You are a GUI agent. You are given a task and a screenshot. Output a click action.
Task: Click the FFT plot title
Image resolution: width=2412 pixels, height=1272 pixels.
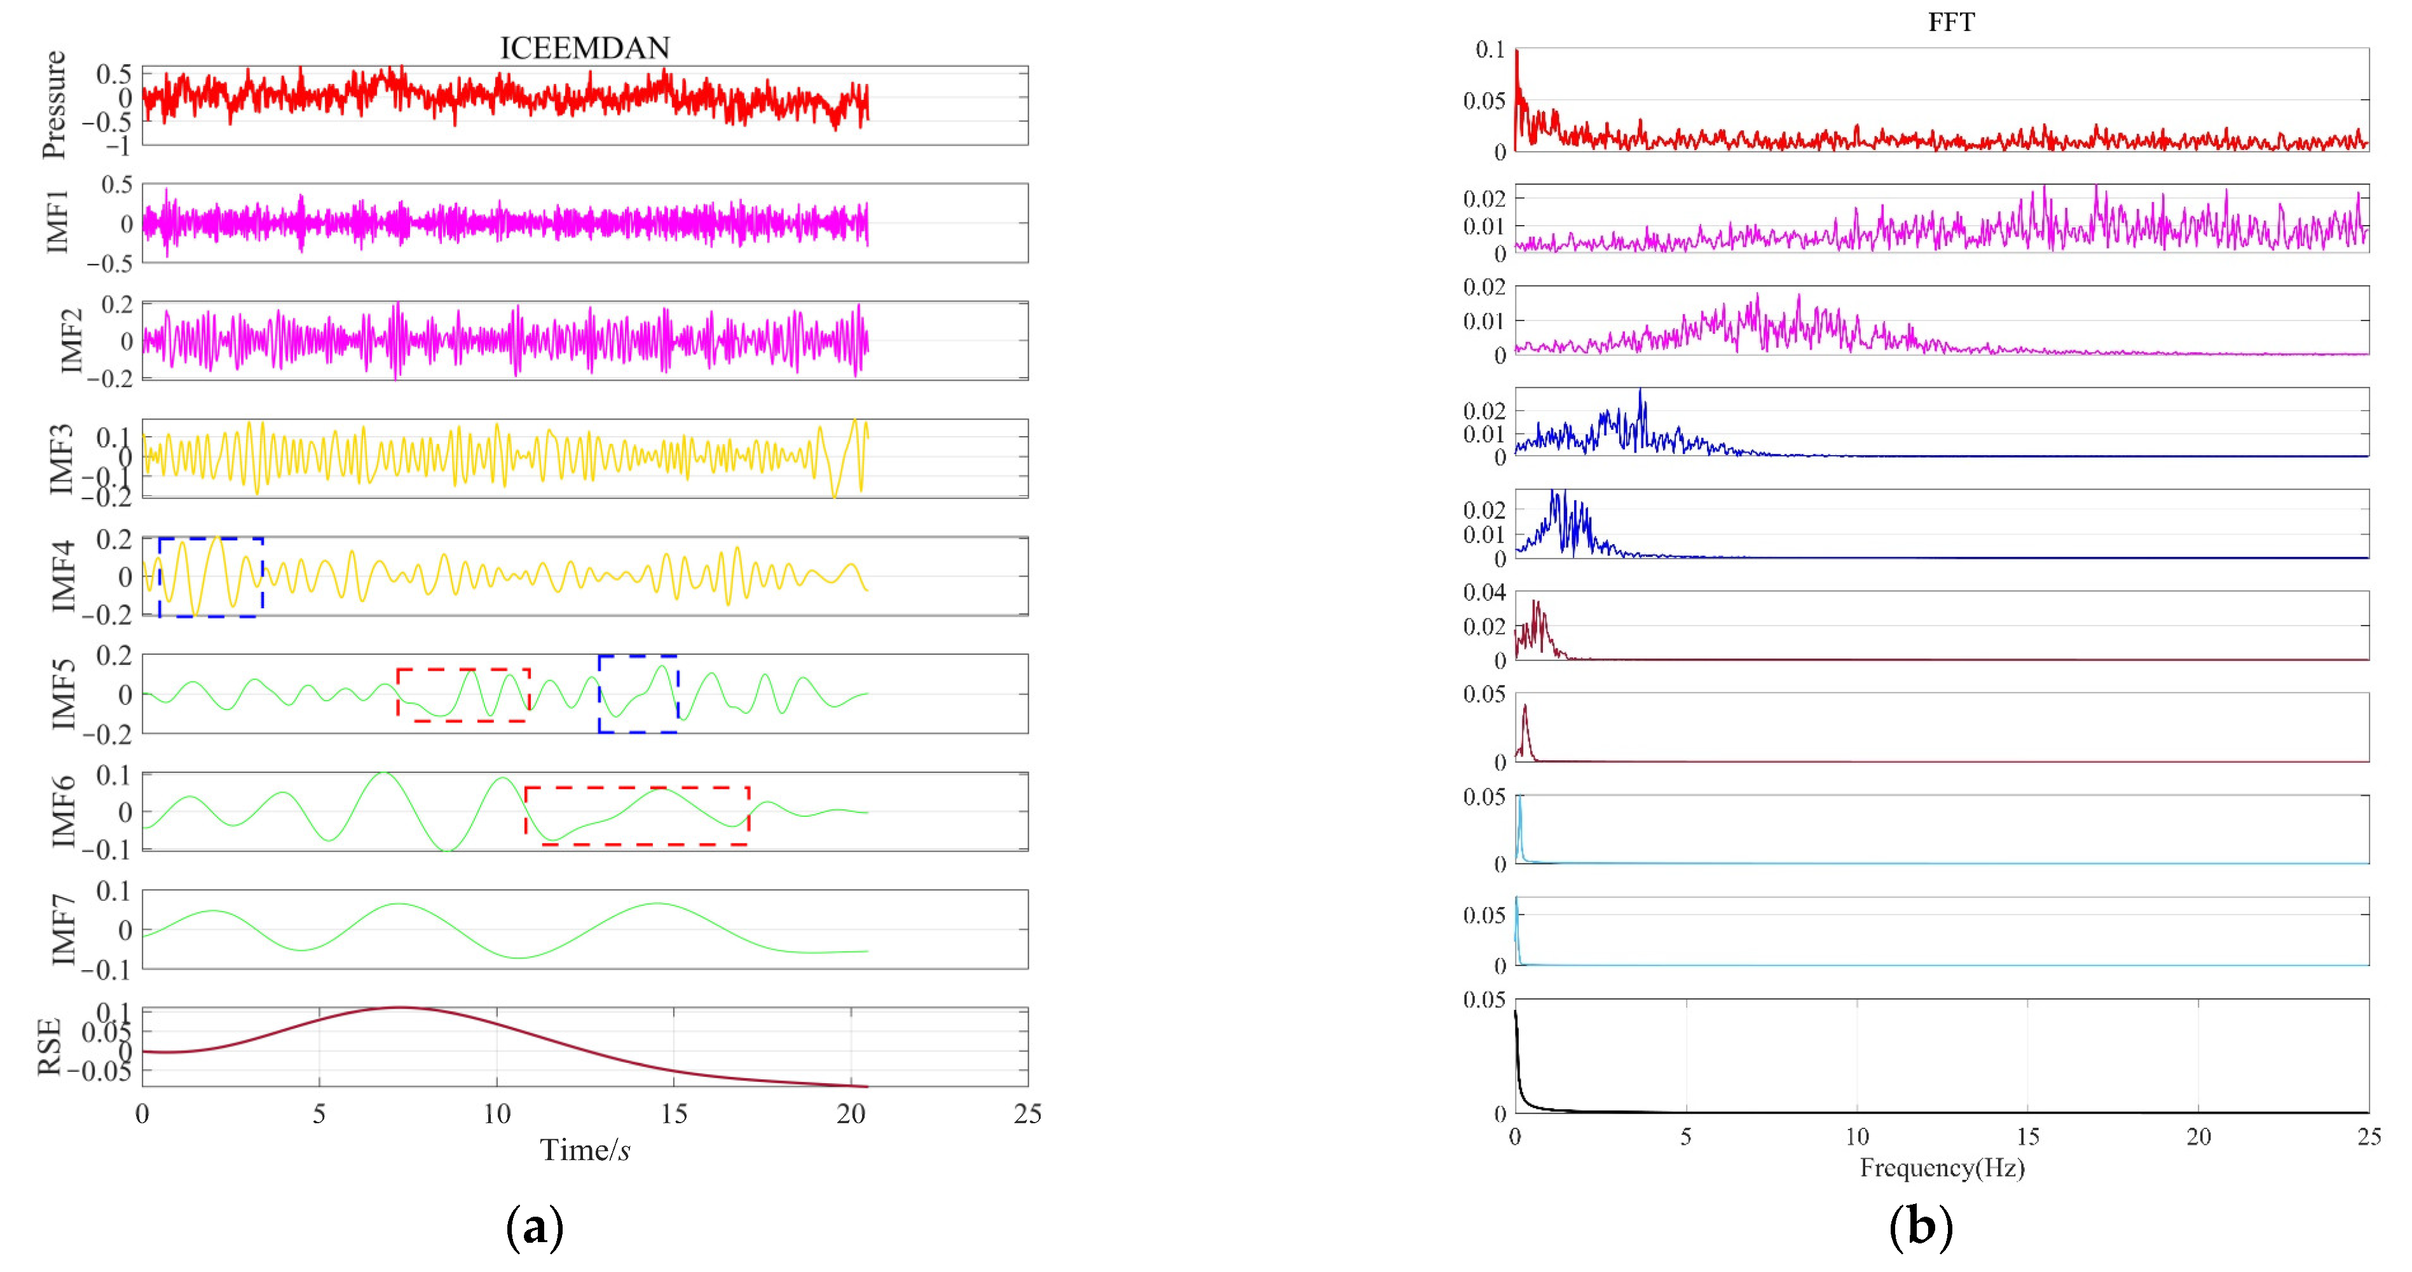pyautogui.click(x=1951, y=22)
